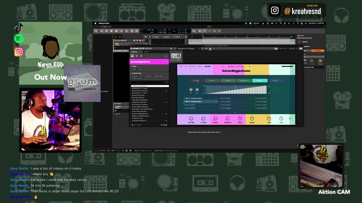Image resolution: width=362 pixels, height=203 pixels.
Task: Step presets with the up/down arrows
Action: point(199,48)
